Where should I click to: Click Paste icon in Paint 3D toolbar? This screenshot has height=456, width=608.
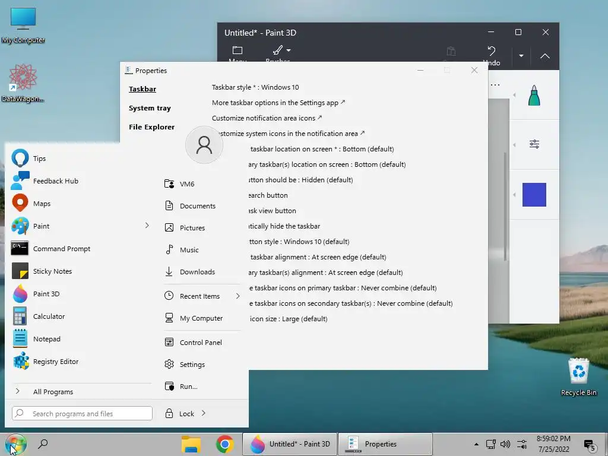point(451,51)
